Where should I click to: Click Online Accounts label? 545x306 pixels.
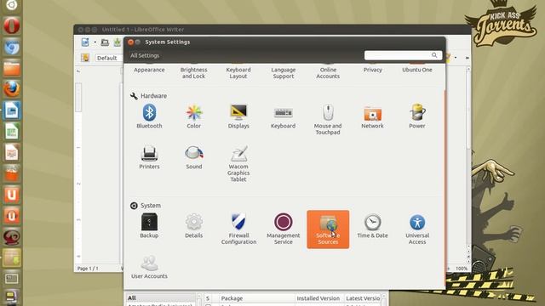pos(328,73)
